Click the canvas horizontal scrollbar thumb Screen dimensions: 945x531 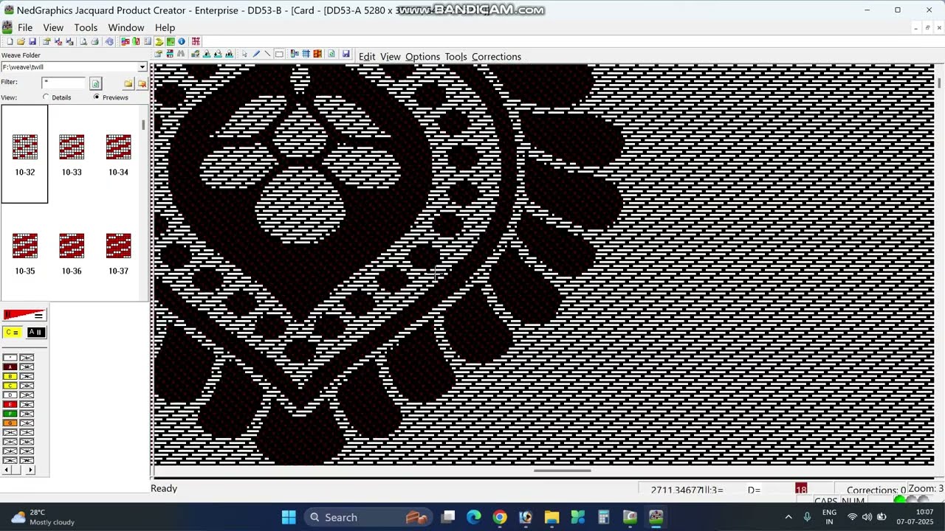tap(562, 471)
